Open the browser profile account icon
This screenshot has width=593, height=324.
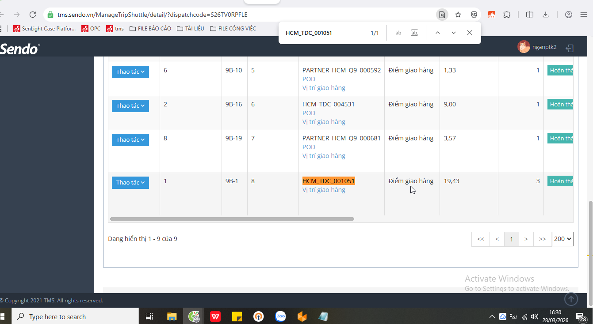pos(569,15)
